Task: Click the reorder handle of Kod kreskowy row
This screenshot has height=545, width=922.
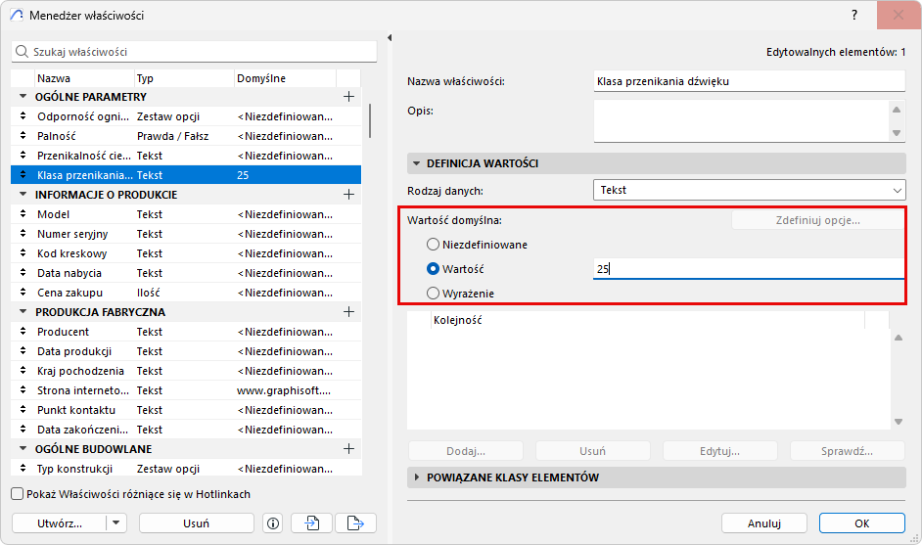Action: (23, 253)
